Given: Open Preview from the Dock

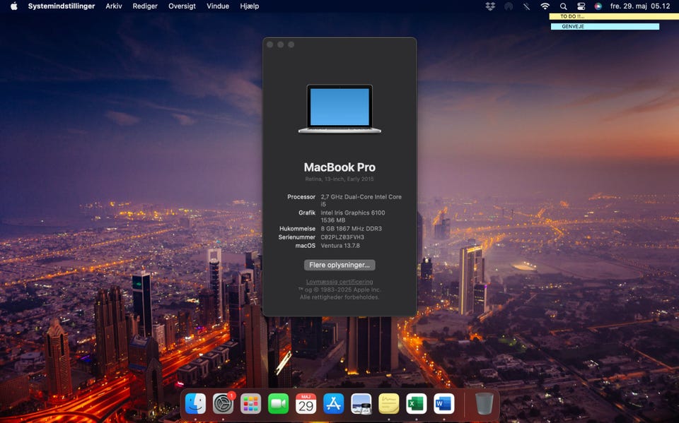Looking at the screenshot, I should (361, 404).
